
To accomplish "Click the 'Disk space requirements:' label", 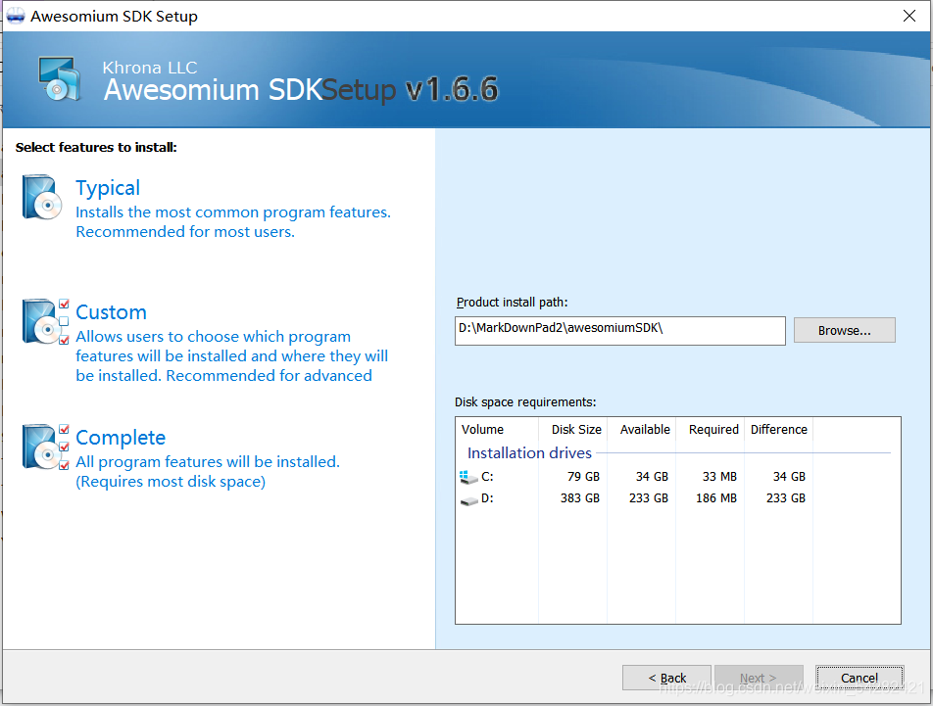I will click(x=525, y=401).
